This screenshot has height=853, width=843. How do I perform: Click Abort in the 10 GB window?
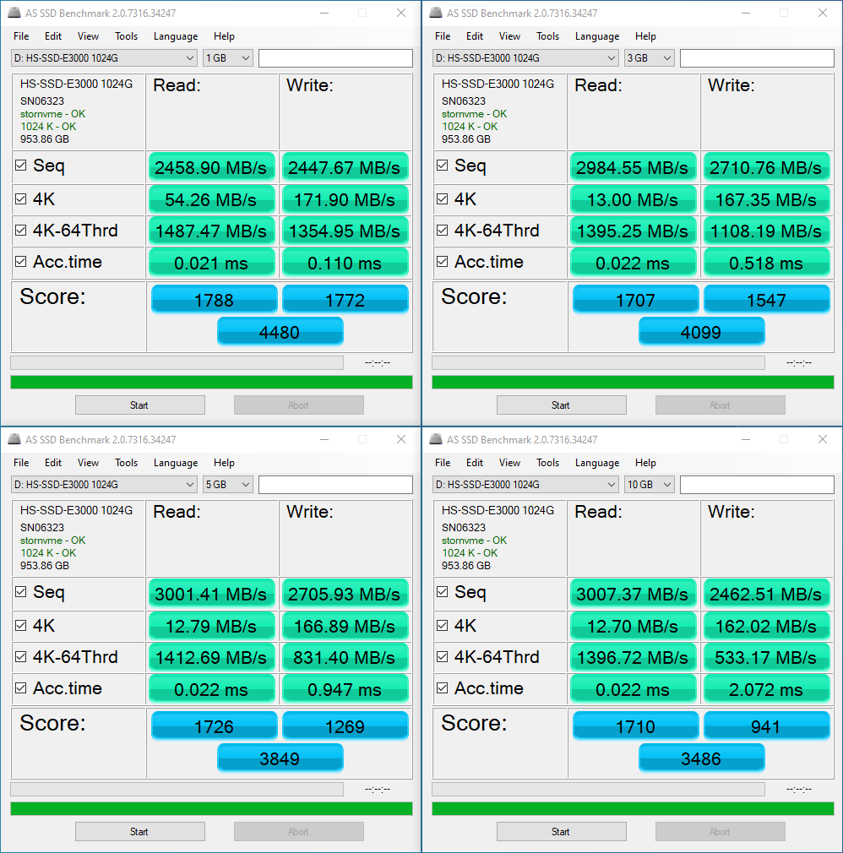point(720,832)
